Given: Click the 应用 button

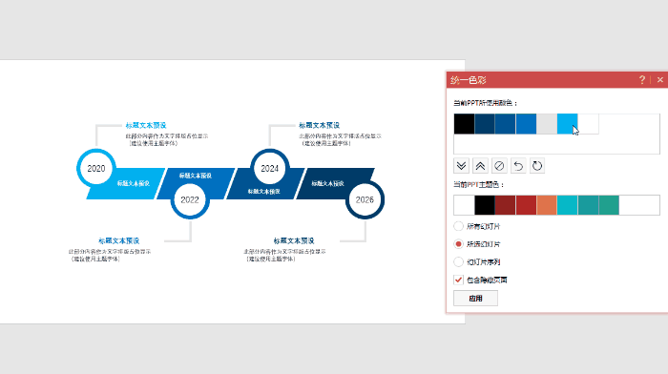Looking at the screenshot, I should 475,299.
